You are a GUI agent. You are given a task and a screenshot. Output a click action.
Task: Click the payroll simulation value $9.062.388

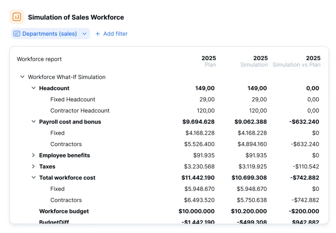click(250, 122)
